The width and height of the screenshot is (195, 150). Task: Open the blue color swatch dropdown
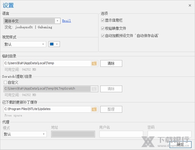(54, 44)
